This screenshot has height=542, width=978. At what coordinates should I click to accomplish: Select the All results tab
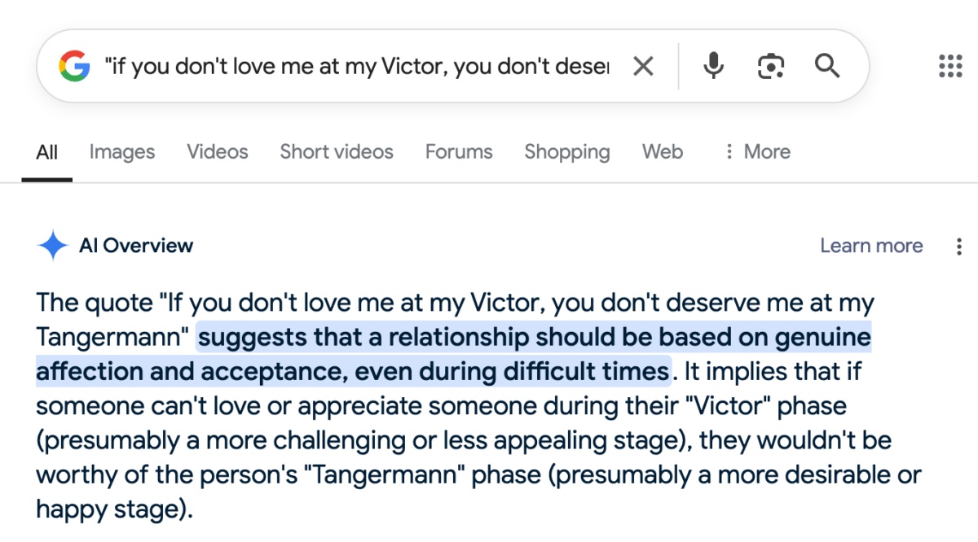47,152
